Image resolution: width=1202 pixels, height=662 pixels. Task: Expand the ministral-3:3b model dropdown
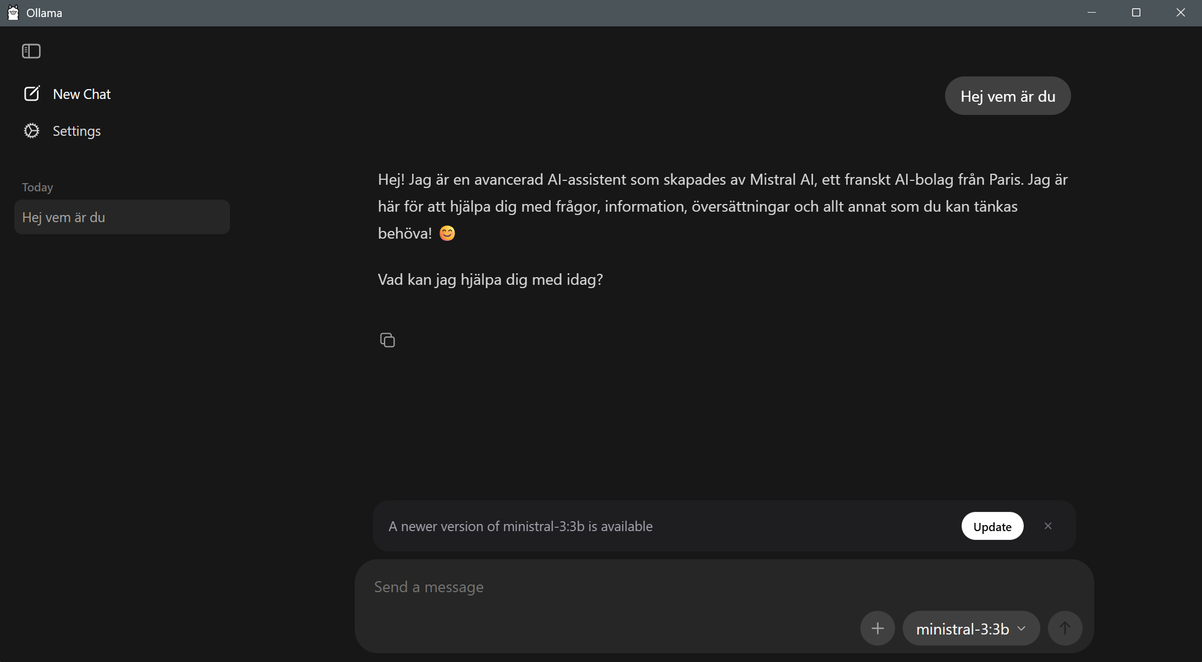click(971, 628)
